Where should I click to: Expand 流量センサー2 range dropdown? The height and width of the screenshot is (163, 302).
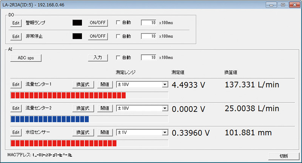(x=165, y=109)
